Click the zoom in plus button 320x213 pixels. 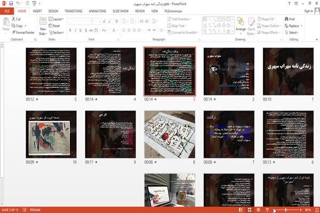(301, 210)
